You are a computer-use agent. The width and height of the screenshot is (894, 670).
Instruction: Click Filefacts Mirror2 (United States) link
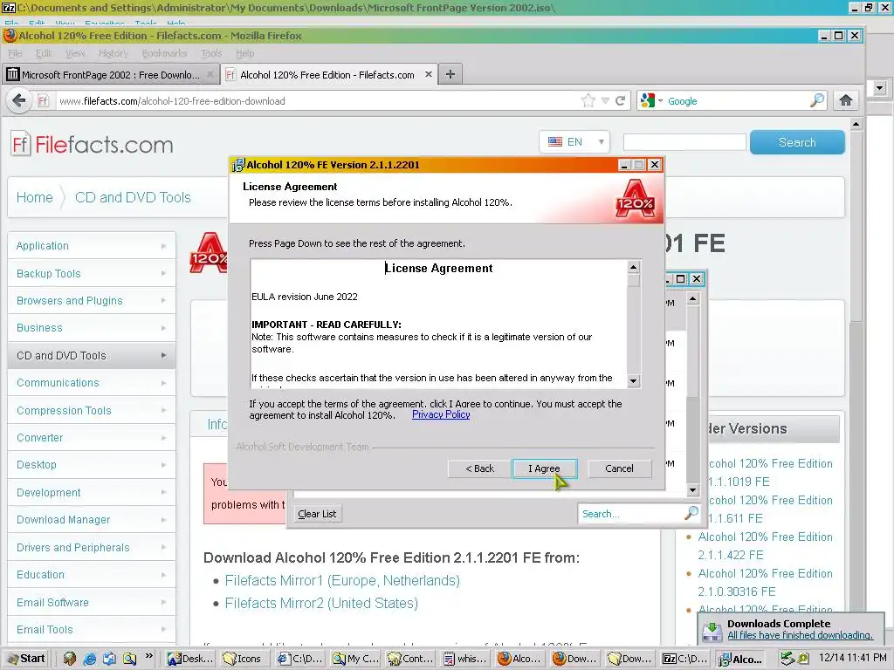(321, 604)
